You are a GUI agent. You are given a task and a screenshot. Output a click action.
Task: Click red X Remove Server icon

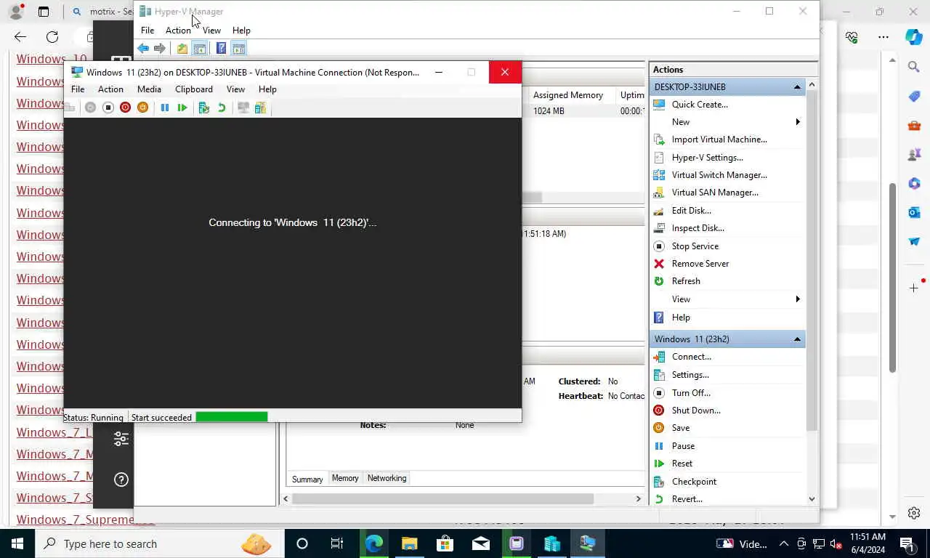659,264
